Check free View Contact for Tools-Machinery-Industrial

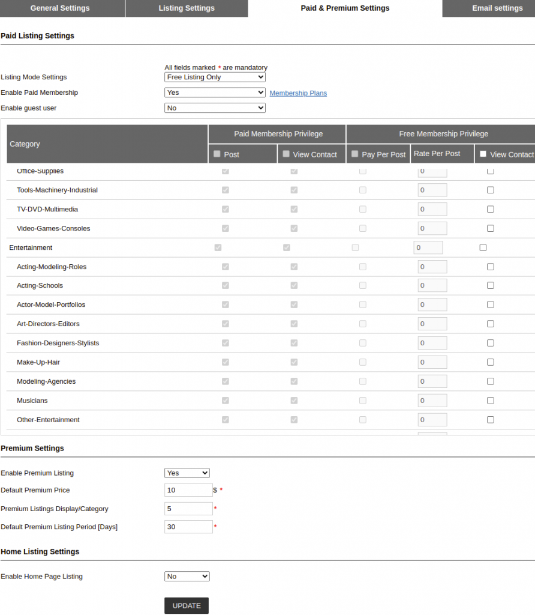pos(491,190)
